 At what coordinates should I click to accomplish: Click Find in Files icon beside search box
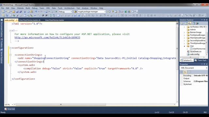[x=75, y=12]
